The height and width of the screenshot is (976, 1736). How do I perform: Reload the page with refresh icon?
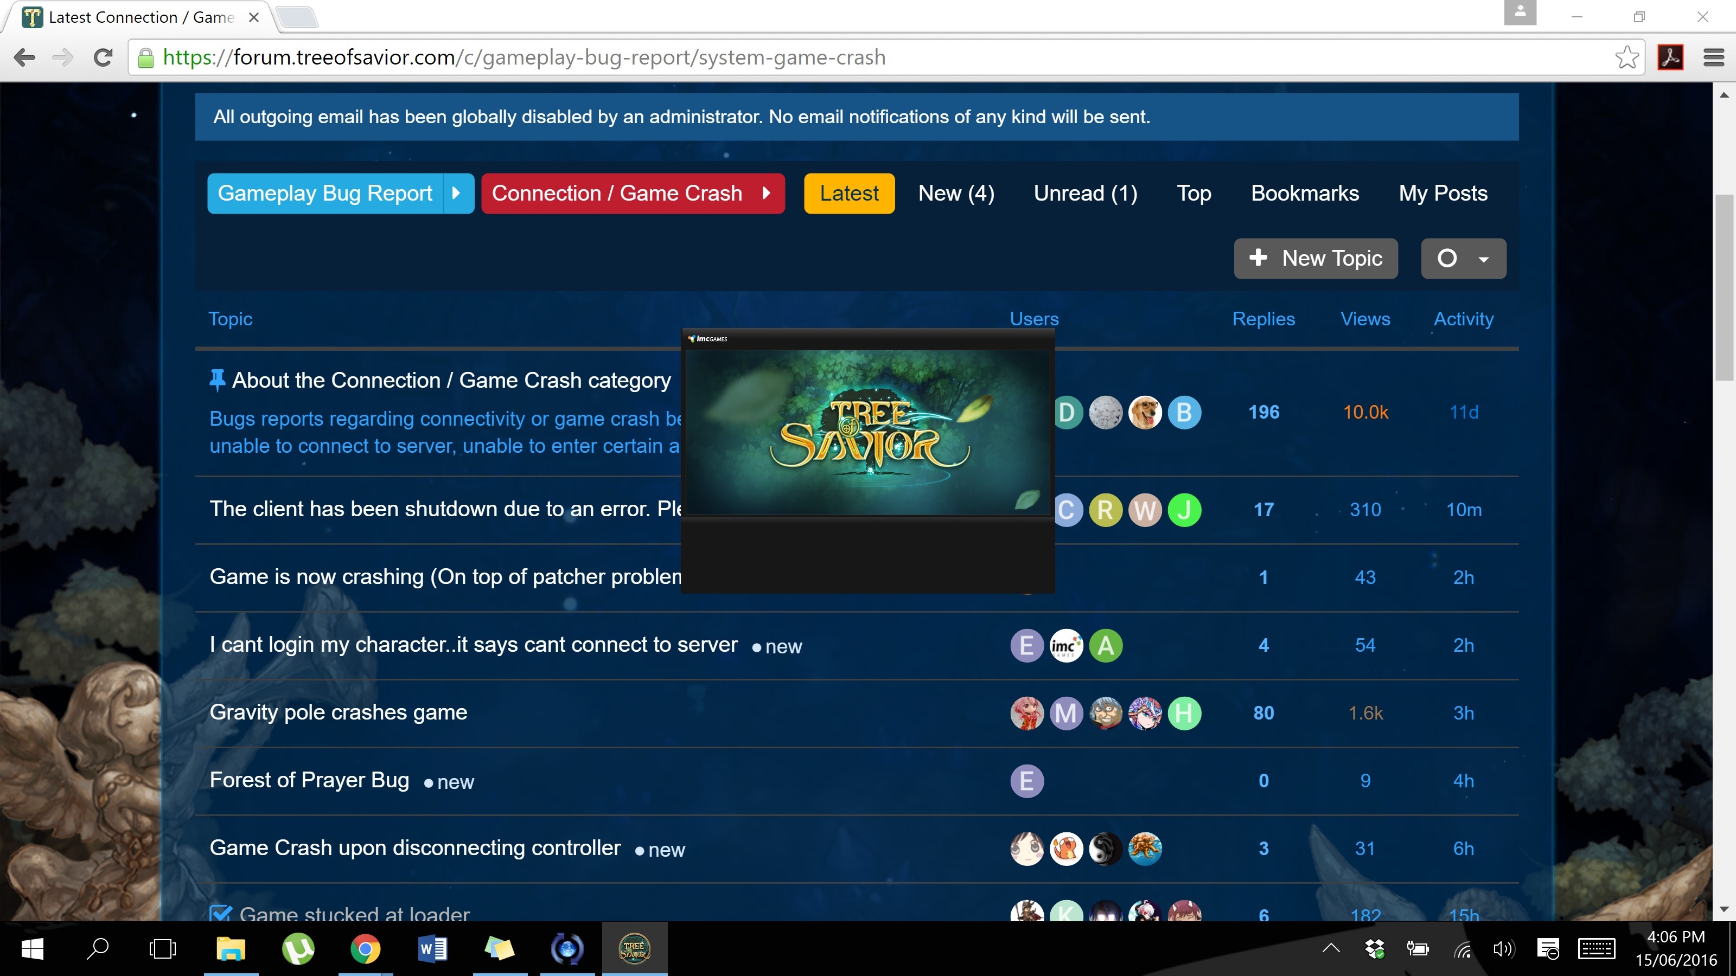[x=103, y=58]
